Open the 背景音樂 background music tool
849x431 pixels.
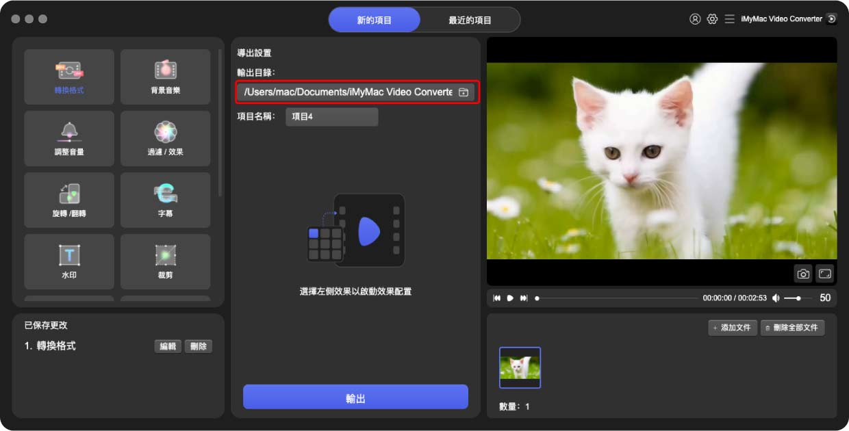point(165,77)
